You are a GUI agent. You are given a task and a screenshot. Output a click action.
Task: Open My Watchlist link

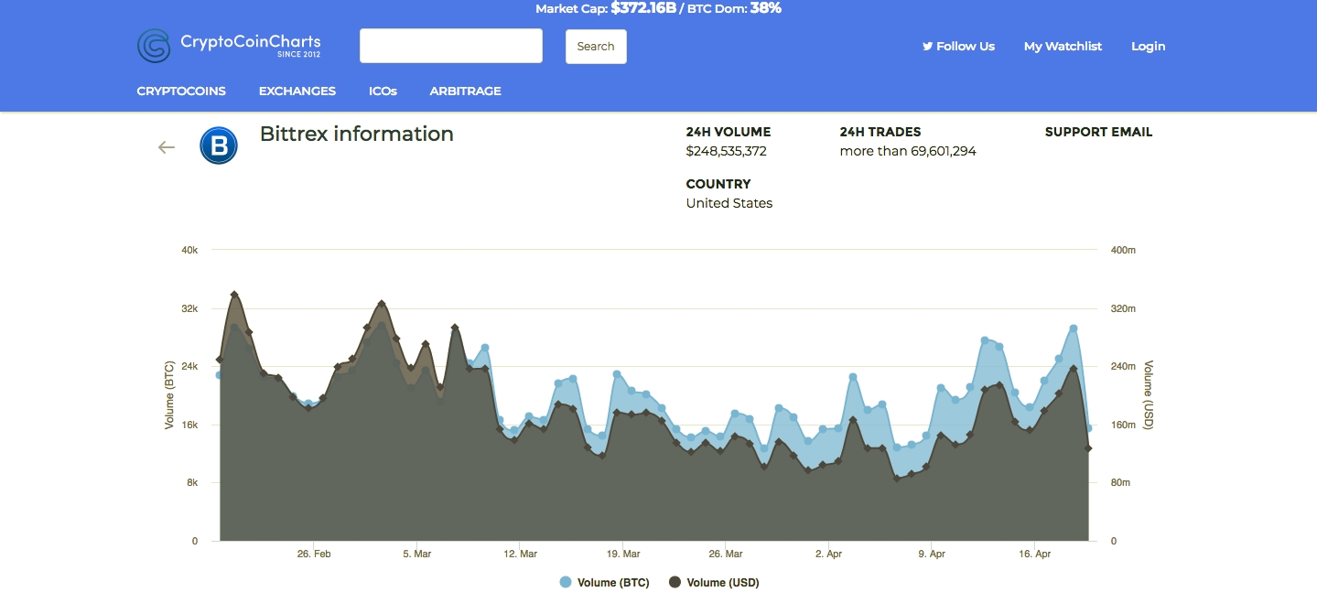point(1063,46)
